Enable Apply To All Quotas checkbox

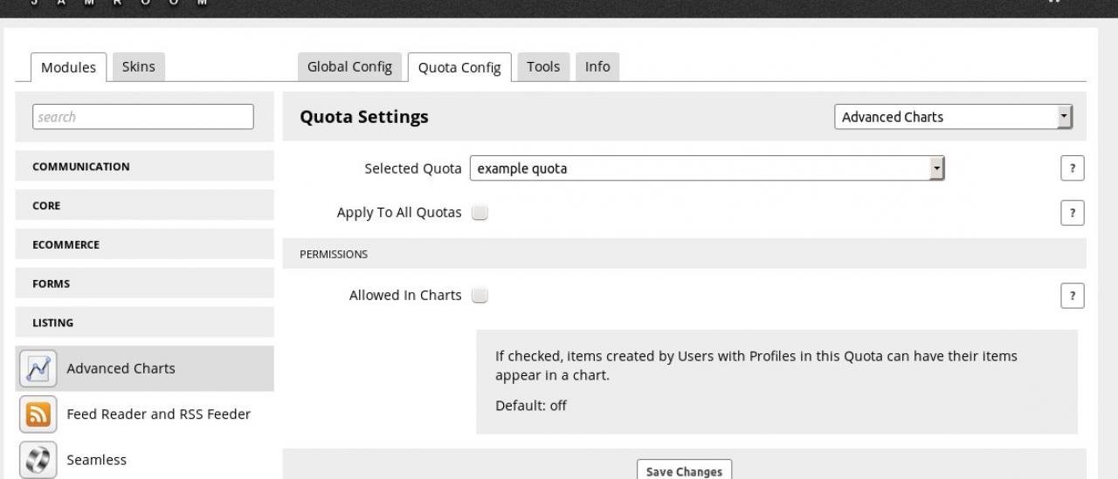tap(480, 213)
